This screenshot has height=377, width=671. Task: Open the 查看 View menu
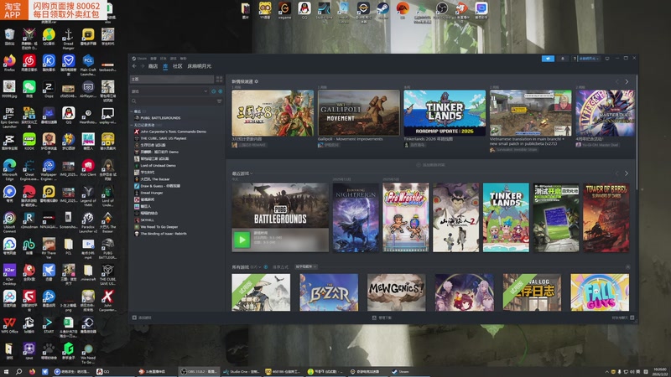(153, 59)
